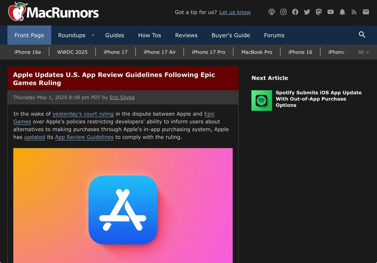Image resolution: width=377 pixels, height=263 pixels.
Task: Open the Buyer's Guide section
Action: (231, 35)
